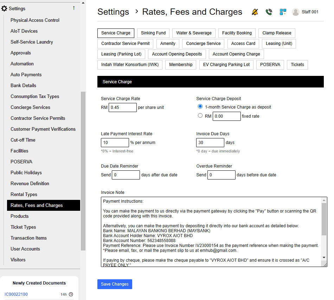This screenshot has width=334, height=300.
Task: Click the Service Charge Rate input field
Action: [123, 107]
